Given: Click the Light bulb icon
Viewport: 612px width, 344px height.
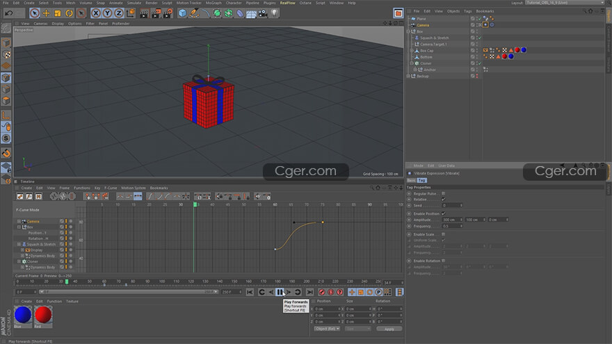Looking at the screenshot, I should coord(275,13).
